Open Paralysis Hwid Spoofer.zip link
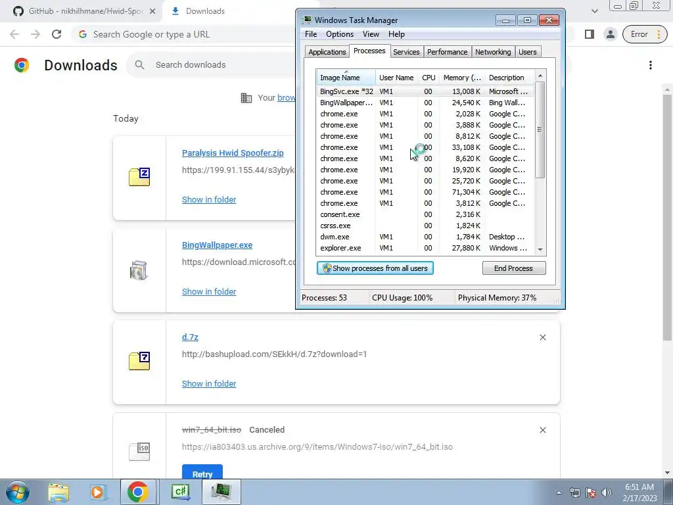Viewport: 673px width, 505px height. (x=233, y=153)
